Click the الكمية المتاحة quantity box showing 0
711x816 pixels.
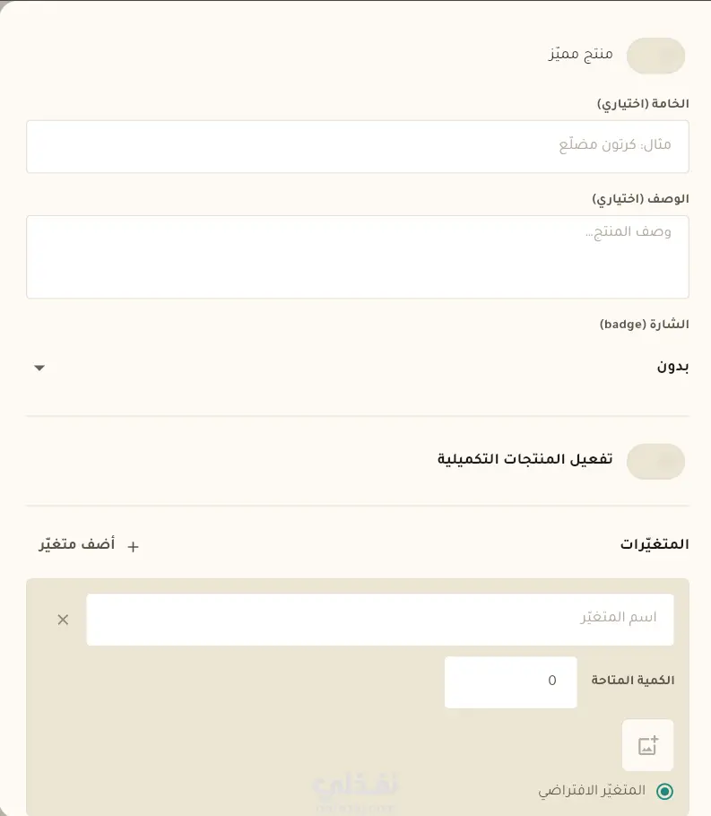[x=510, y=681]
